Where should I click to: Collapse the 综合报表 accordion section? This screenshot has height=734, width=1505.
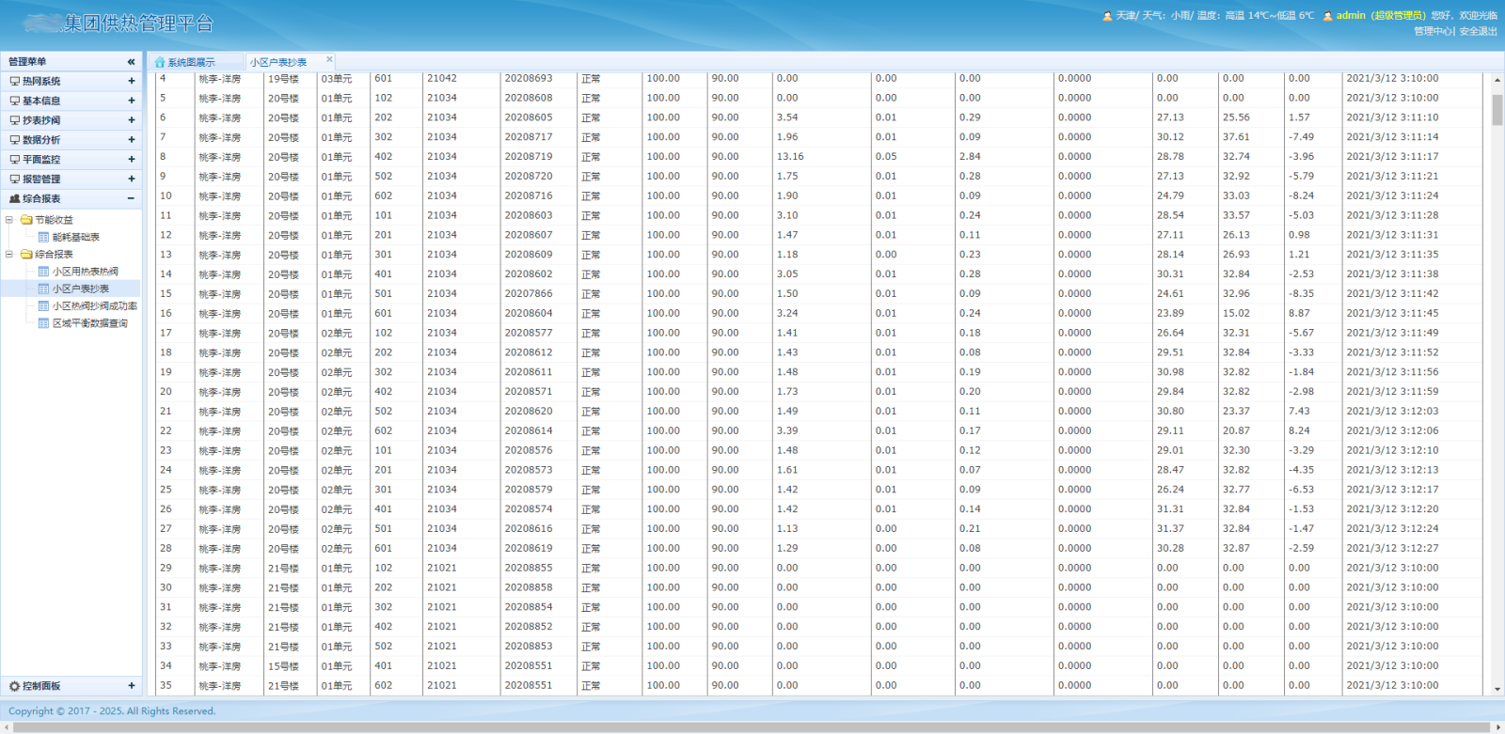coord(131,198)
